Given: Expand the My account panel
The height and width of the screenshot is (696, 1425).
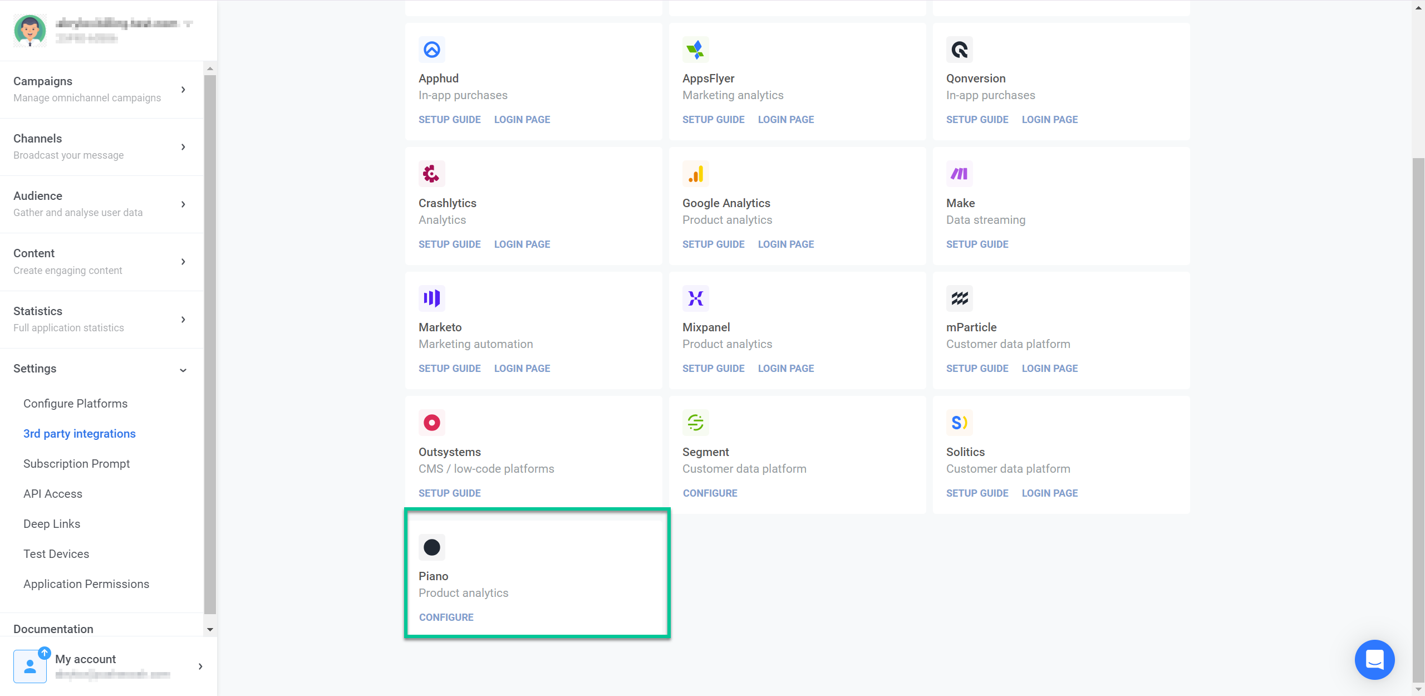Looking at the screenshot, I should tap(199, 666).
